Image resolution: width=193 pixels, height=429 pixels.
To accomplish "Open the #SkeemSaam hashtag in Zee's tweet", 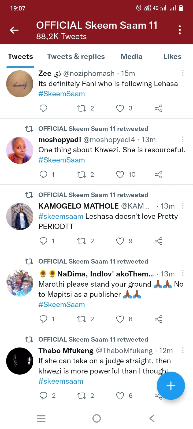I will click(x=62, y=94).
